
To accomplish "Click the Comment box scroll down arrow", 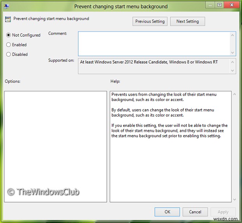I will pos(233,53).
